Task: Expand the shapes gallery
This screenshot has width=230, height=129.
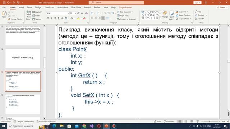Action: 160,18
